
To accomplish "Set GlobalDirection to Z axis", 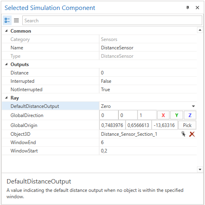I will (x=190, y=115).
